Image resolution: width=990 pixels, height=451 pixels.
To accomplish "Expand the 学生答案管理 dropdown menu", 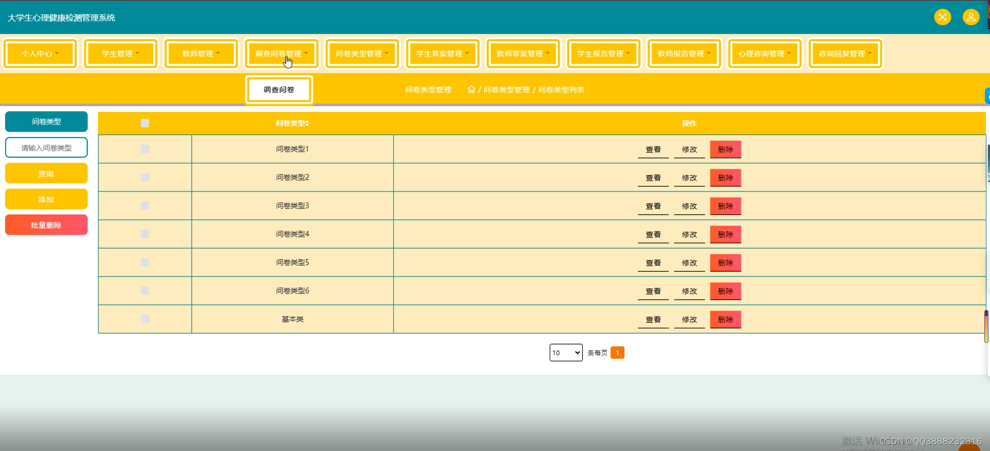I will coord(442,54).
